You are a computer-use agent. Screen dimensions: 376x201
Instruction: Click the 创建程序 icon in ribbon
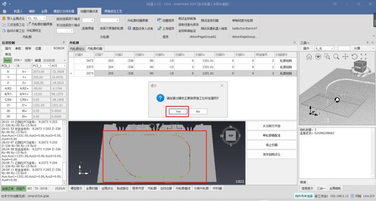(x=159, y=20)
